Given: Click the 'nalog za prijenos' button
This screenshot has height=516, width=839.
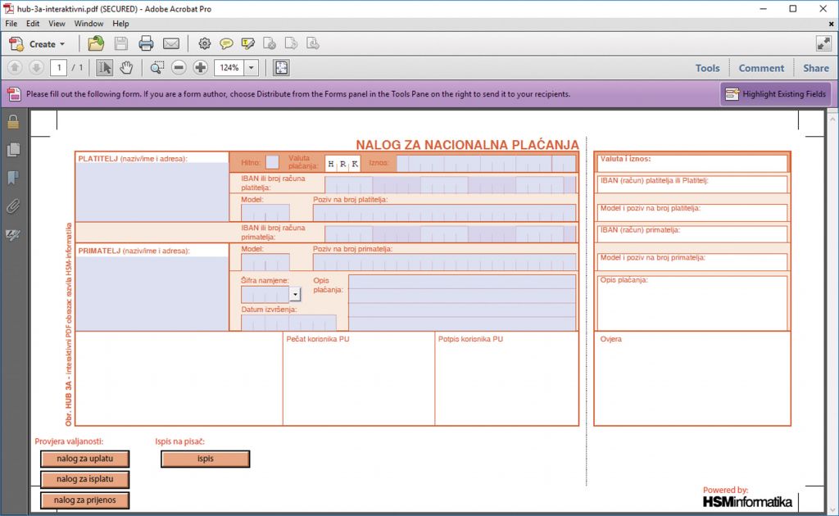Looking at the screenshot, I should point(84,500).
